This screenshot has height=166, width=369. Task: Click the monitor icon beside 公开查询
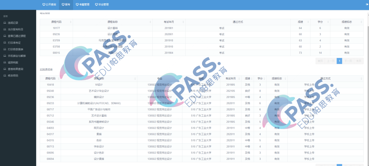click(x=44, y=5)
